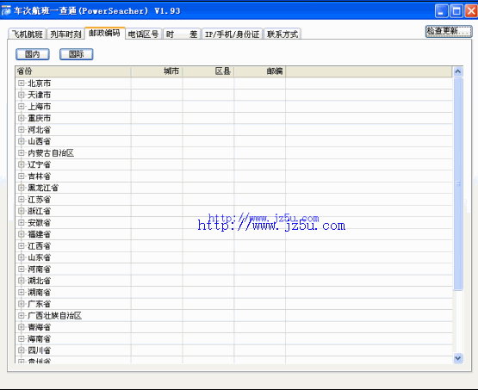Select the 黑龙江省 row text
Screen dimensions: 478x390
(x=43, y=188)
